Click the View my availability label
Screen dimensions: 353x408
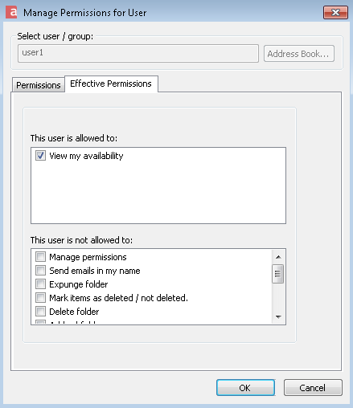pos(86,156)
